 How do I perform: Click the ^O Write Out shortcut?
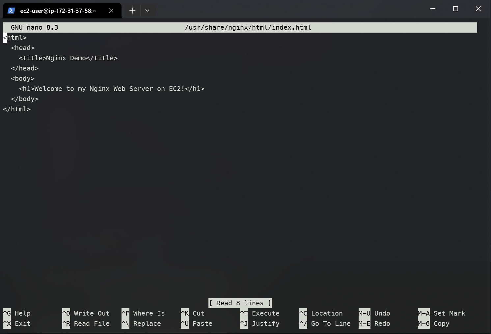[x=86, y=313]
